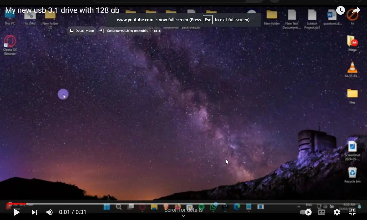Click the Mega folder icon in the video
The width and height of the screenshot is (367, 220).
[352, 43]
